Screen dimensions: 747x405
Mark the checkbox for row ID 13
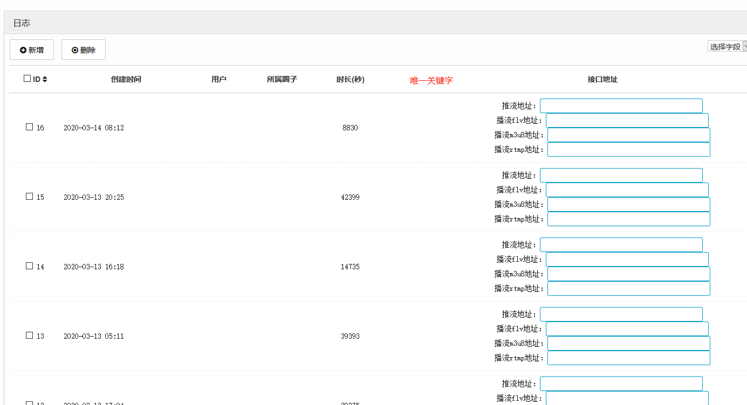pos(30,336)
